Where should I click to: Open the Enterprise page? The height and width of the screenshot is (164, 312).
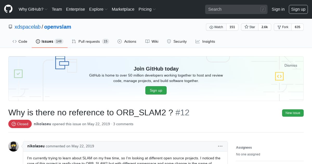[x=75, y=9]
